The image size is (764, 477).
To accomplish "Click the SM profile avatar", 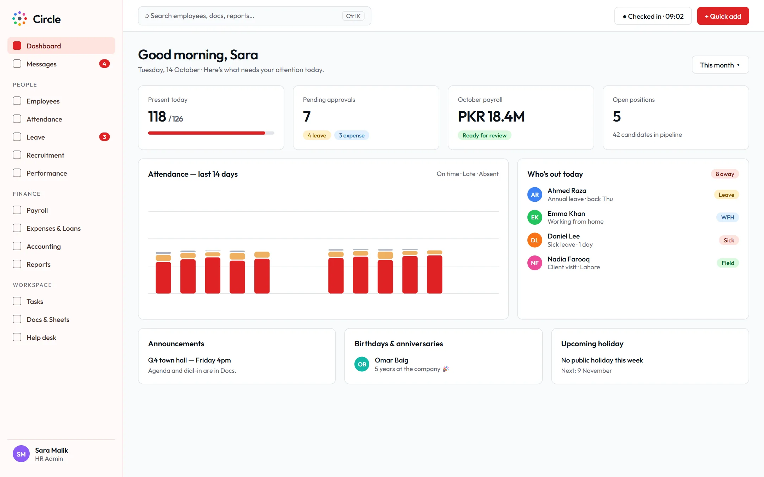I will point(21,454).
